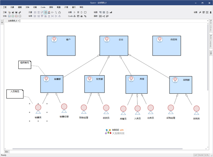Click the fullscreen expand icon
Image resolution: width=213 pixels, height=157 pixels.
pyautogui.click(x=207, y=12)
